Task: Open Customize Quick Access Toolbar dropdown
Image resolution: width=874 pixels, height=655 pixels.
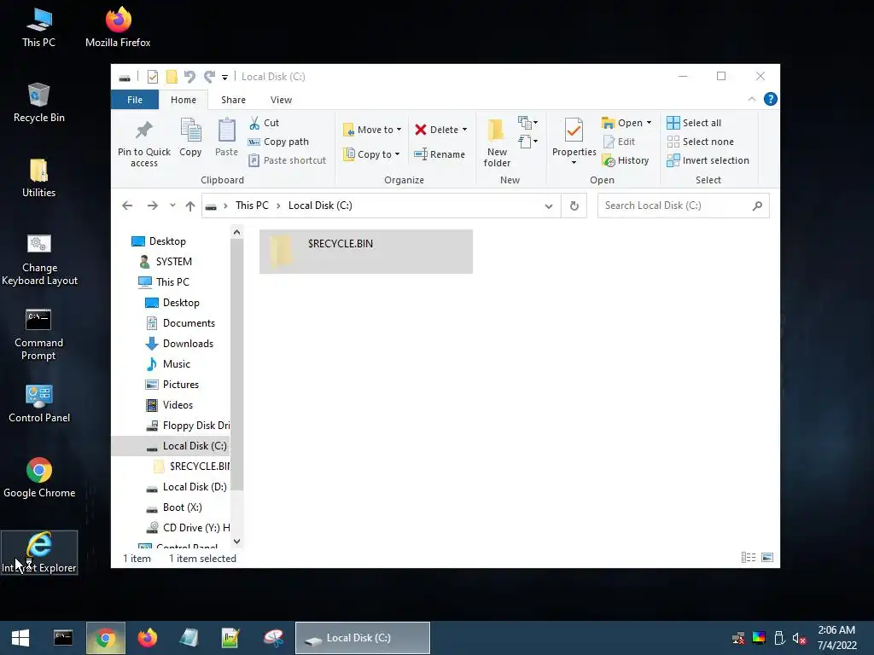Action: pos(224,78)
